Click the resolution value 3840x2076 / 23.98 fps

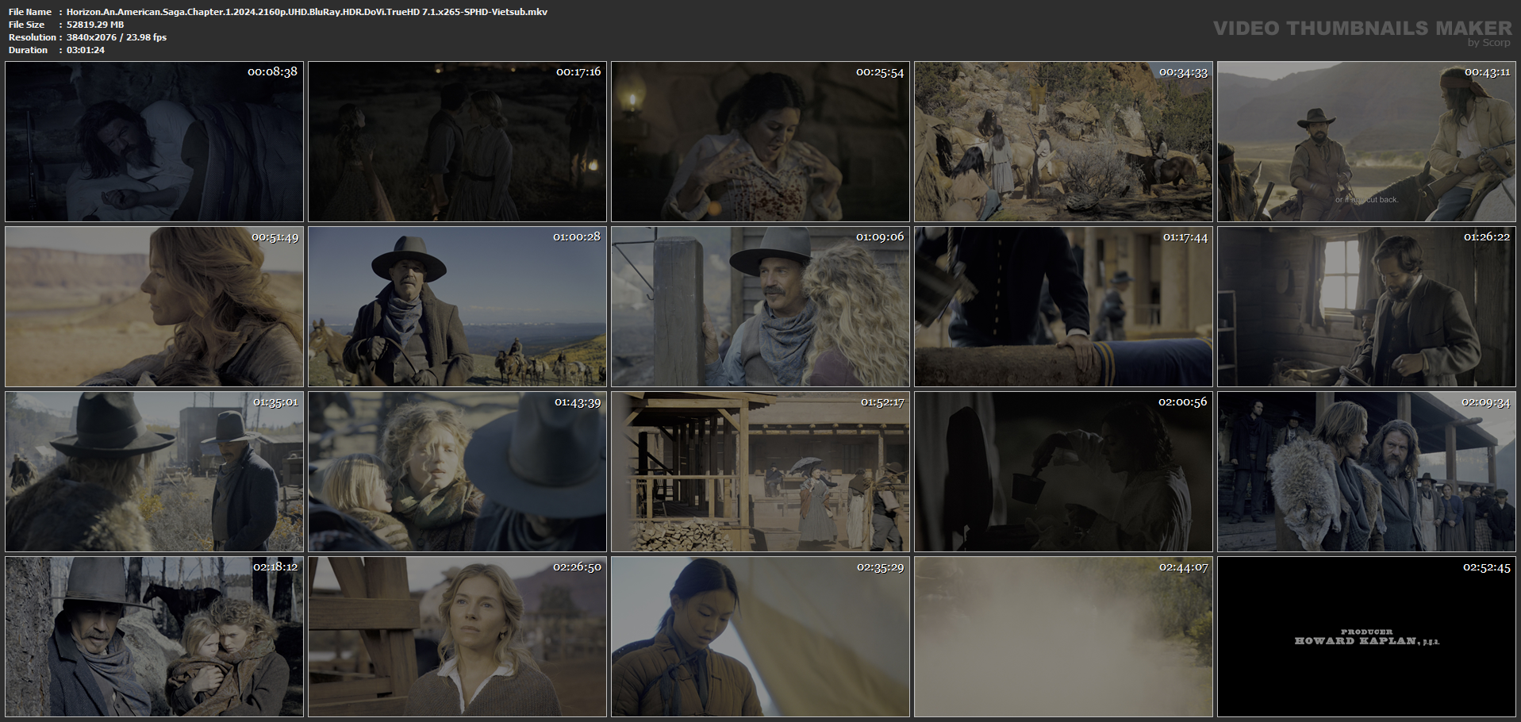pos(117,37)
